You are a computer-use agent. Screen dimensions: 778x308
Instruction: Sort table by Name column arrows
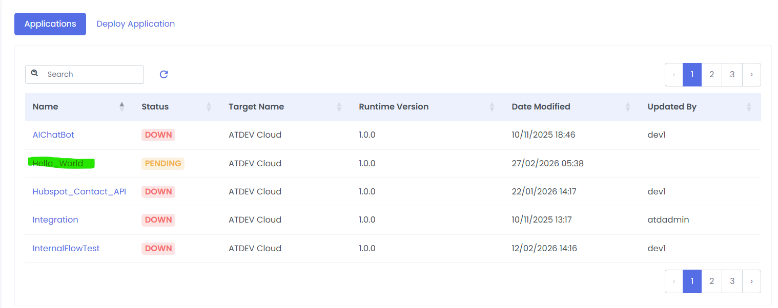point(121,106)
